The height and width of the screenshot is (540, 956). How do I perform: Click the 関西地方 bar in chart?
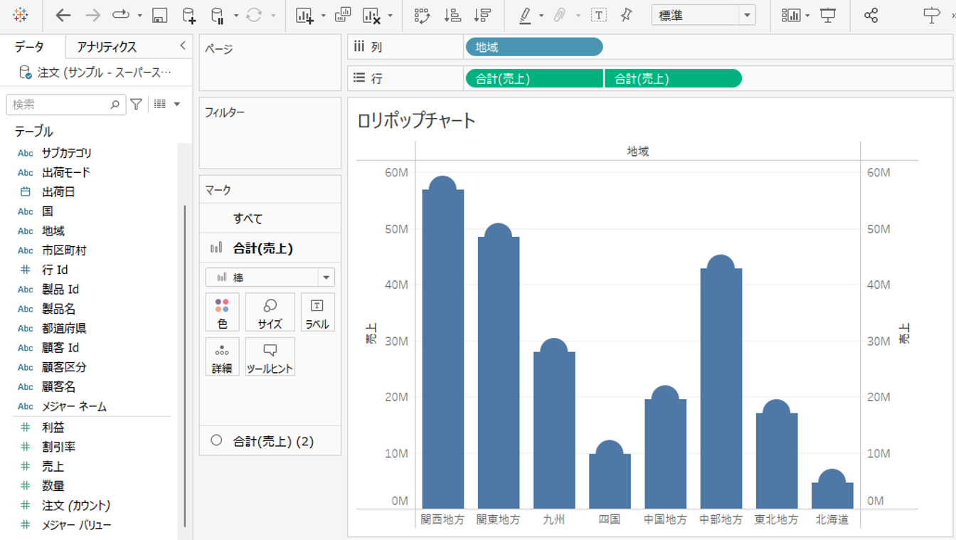(442, 349)
